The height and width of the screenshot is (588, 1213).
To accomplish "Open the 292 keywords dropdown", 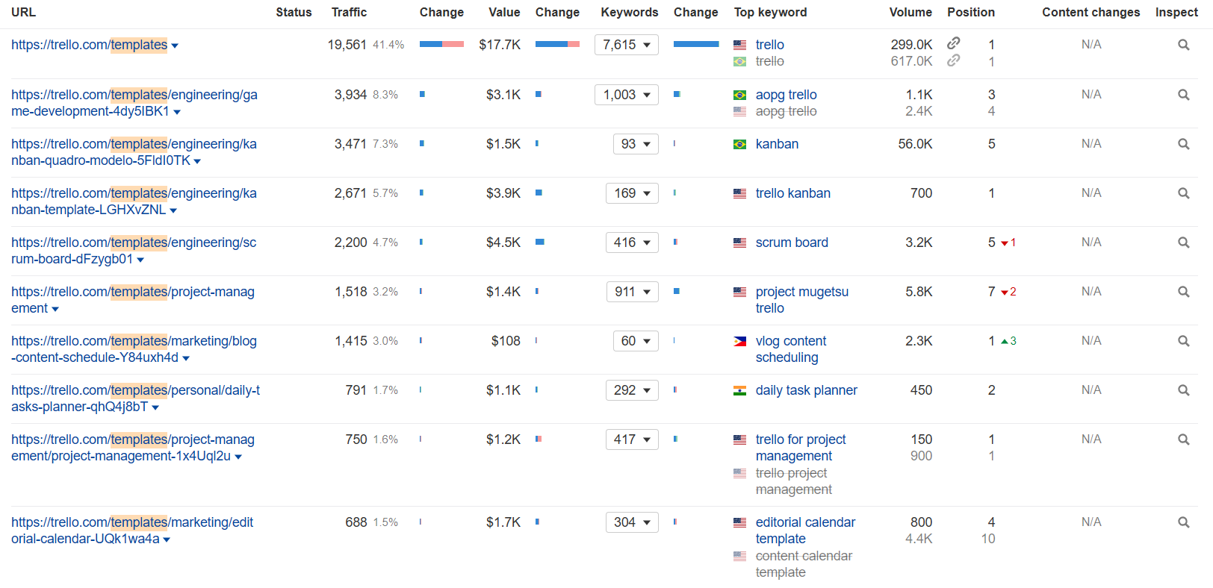I will 632,390.
